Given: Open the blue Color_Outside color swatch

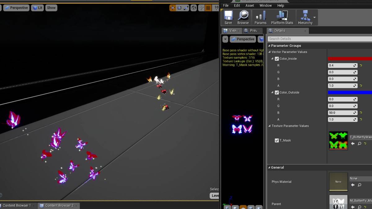Looking at the screenshot, I should coord(350,92).
